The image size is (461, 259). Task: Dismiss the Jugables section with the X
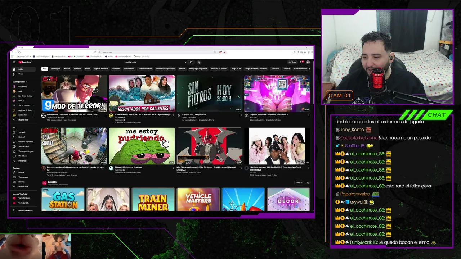pyautogui.click(x=308, y=183)
